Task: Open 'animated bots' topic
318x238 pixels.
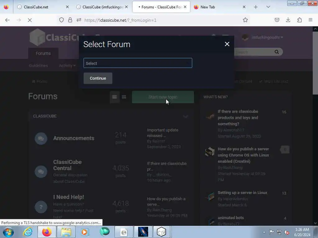Action: 231,218
